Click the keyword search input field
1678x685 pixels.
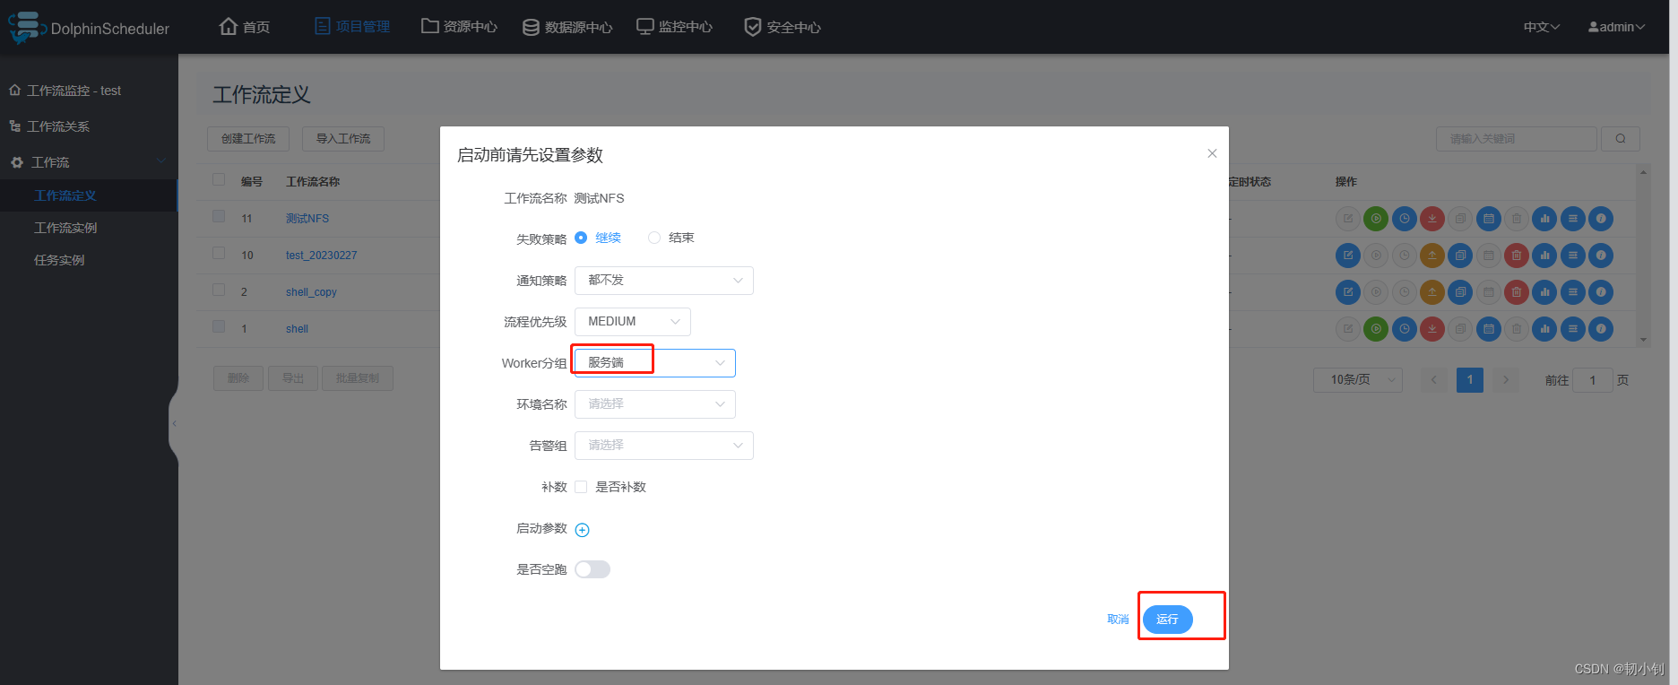point(1517,139)
